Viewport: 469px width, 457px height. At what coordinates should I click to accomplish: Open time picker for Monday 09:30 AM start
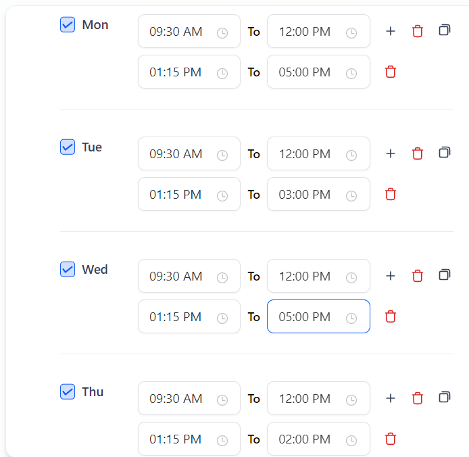[x=222, y=32]
